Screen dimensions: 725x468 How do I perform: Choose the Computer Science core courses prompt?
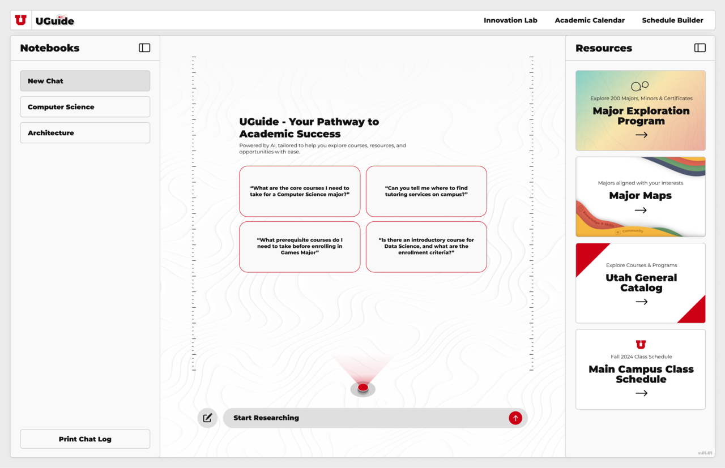pyautogui.click(x=300, y=191)
